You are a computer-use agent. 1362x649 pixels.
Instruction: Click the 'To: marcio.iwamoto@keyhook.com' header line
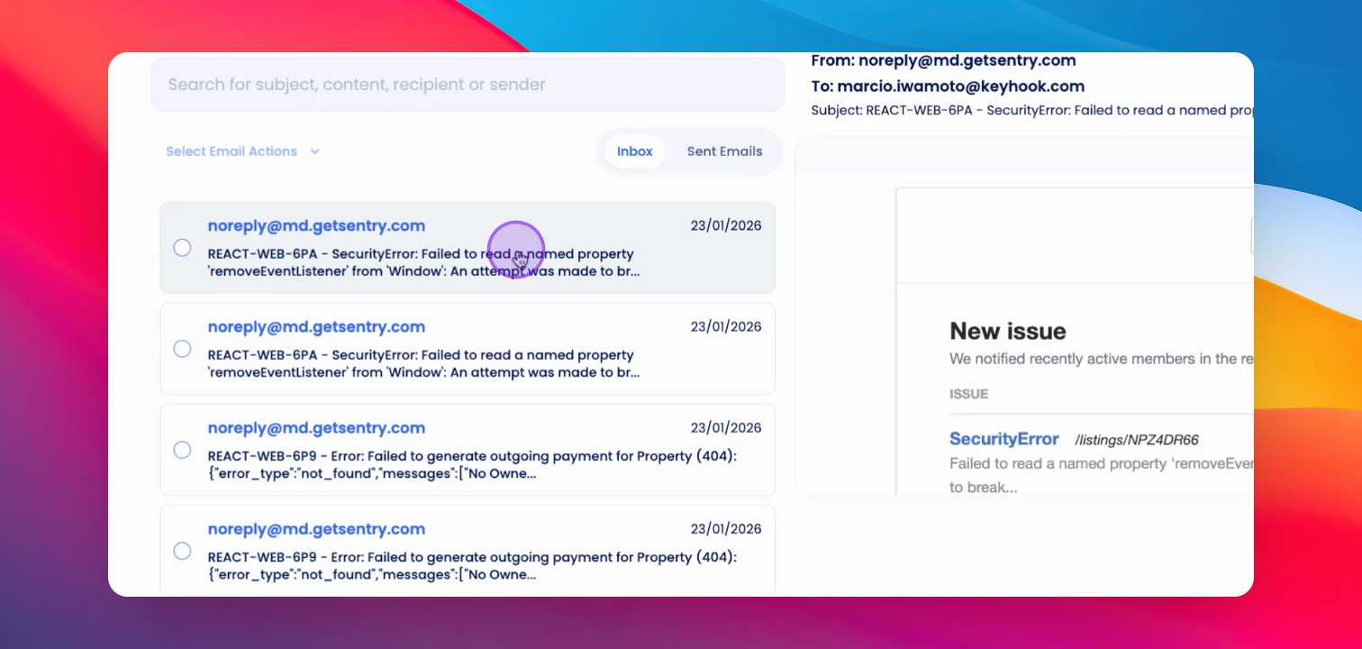[x=948, y=87]
